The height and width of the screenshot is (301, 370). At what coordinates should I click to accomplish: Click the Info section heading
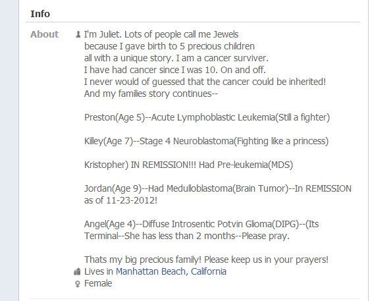tap(40, 14)
